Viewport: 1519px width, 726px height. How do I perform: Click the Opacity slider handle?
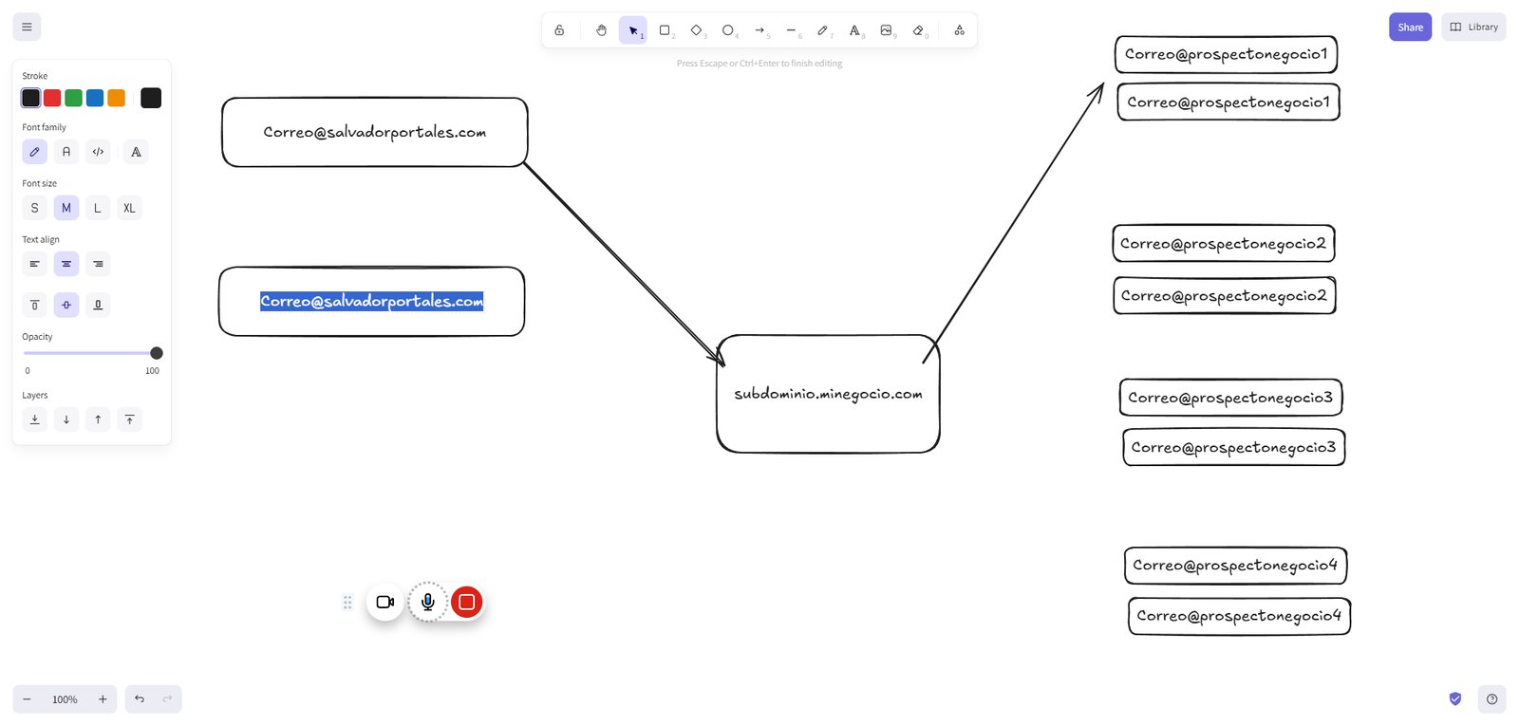point(157,353)
